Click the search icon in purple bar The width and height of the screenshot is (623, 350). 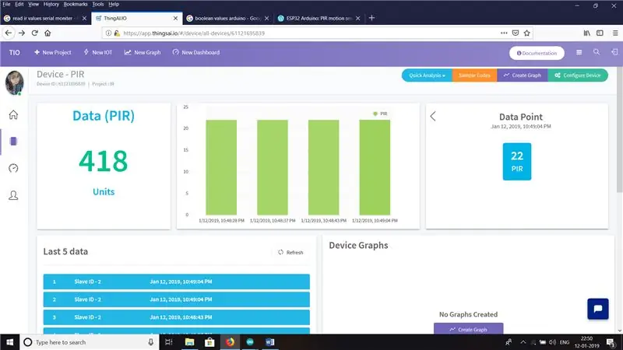(597, 52)
